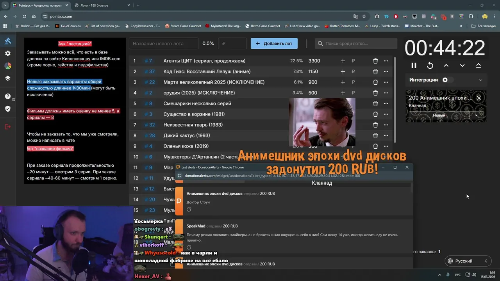The height and width of the screenshot is (281, 500).
Task: Pause the auction timer
Action: point(414,66)
